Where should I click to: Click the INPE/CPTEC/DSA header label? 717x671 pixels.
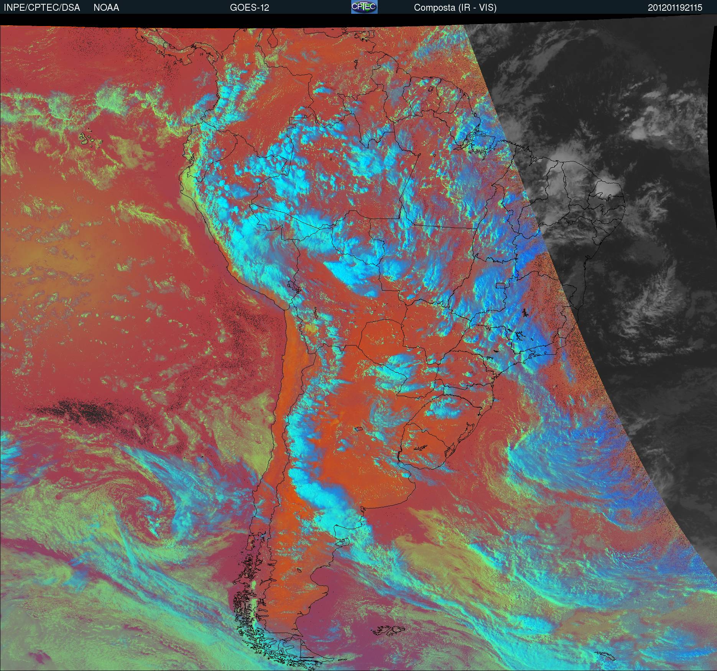click(42, 8)
